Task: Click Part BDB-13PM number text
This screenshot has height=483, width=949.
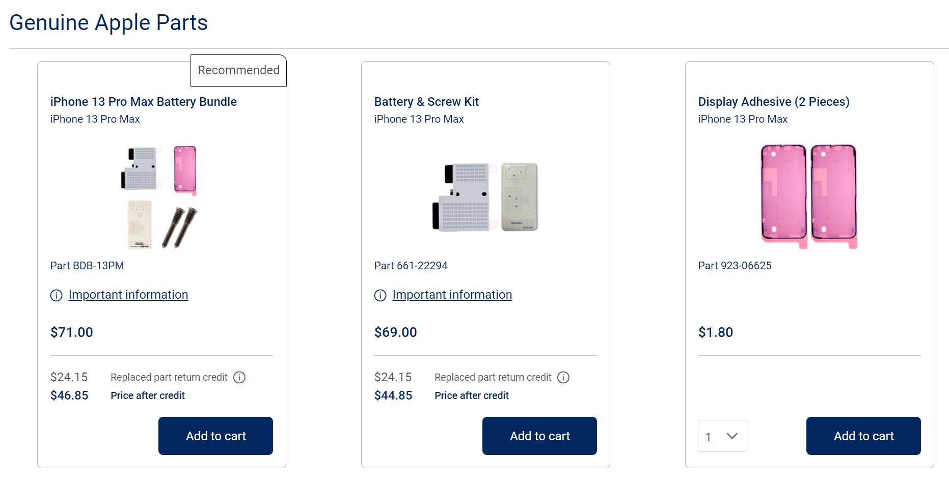Action: click(x=87, y=266)
